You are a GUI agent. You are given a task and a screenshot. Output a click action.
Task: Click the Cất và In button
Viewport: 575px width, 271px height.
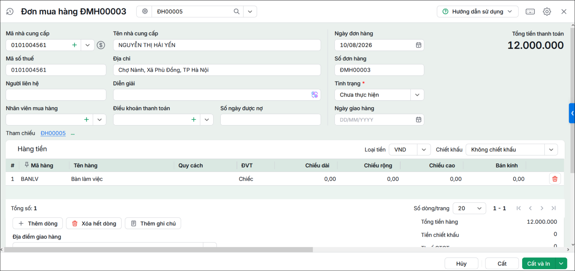[539, 263]
